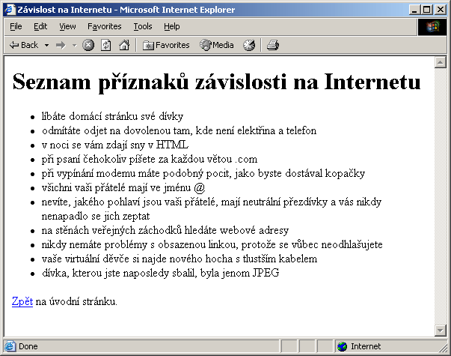451x356 pixels.
Task: Click the line 'všichni vaši přátelé mají ve jménu @'
Action: click(123, 187)
